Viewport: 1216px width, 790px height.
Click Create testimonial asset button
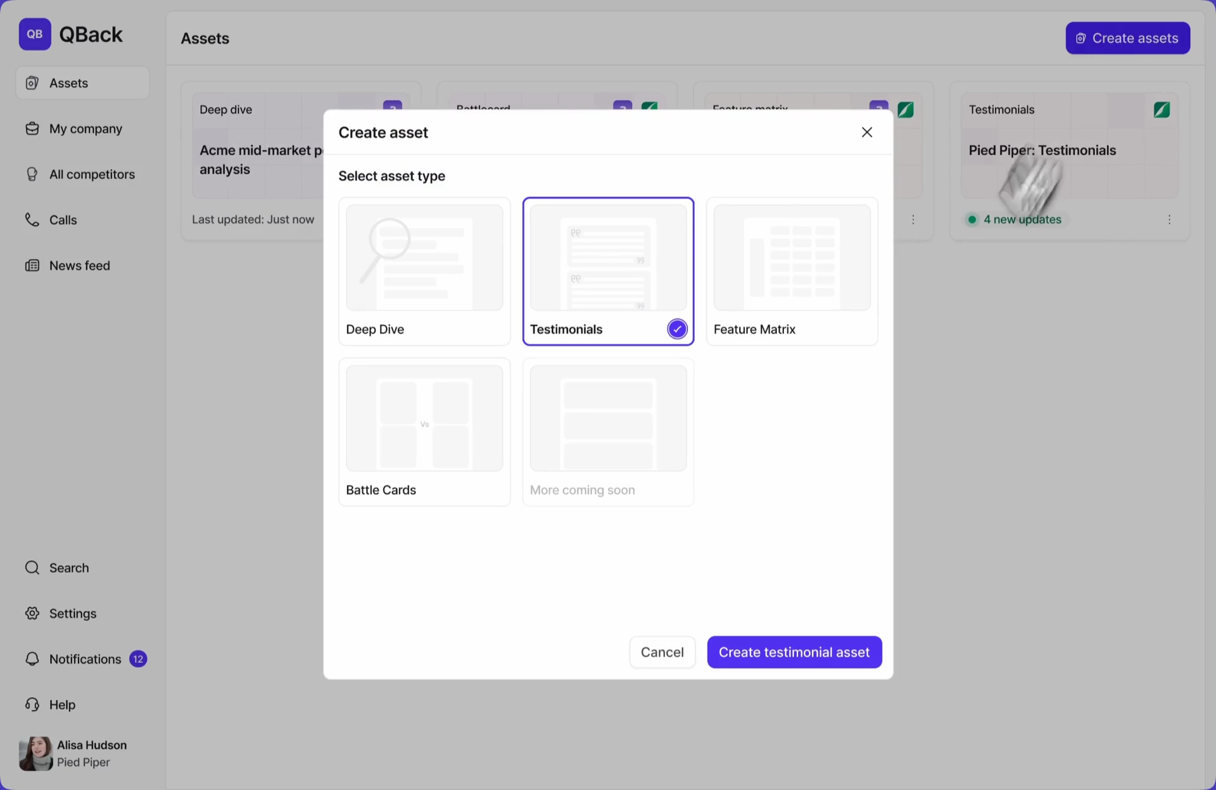coord(794,652)
